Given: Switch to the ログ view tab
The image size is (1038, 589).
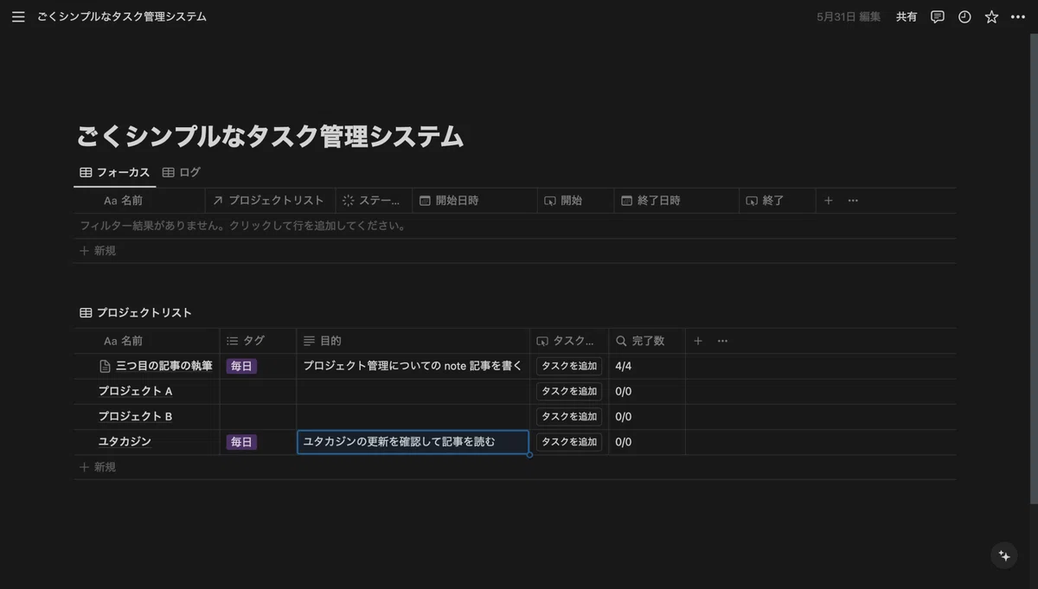Looking at the screenshot, I should (182, 172).
